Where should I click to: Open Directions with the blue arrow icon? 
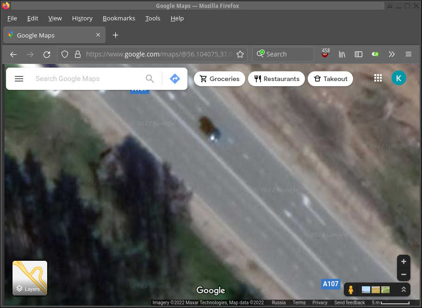[x=175, y=79]
